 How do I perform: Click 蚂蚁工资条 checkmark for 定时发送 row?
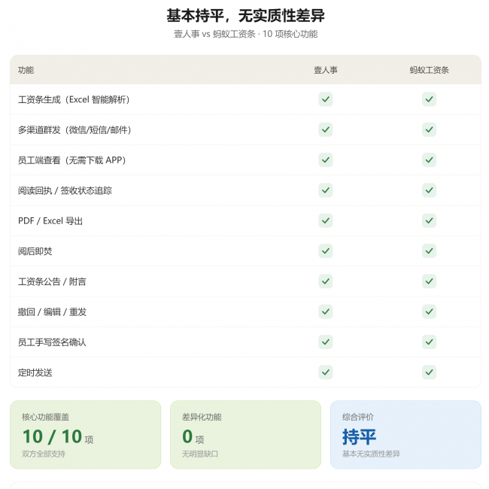click(x=429, y=372)
